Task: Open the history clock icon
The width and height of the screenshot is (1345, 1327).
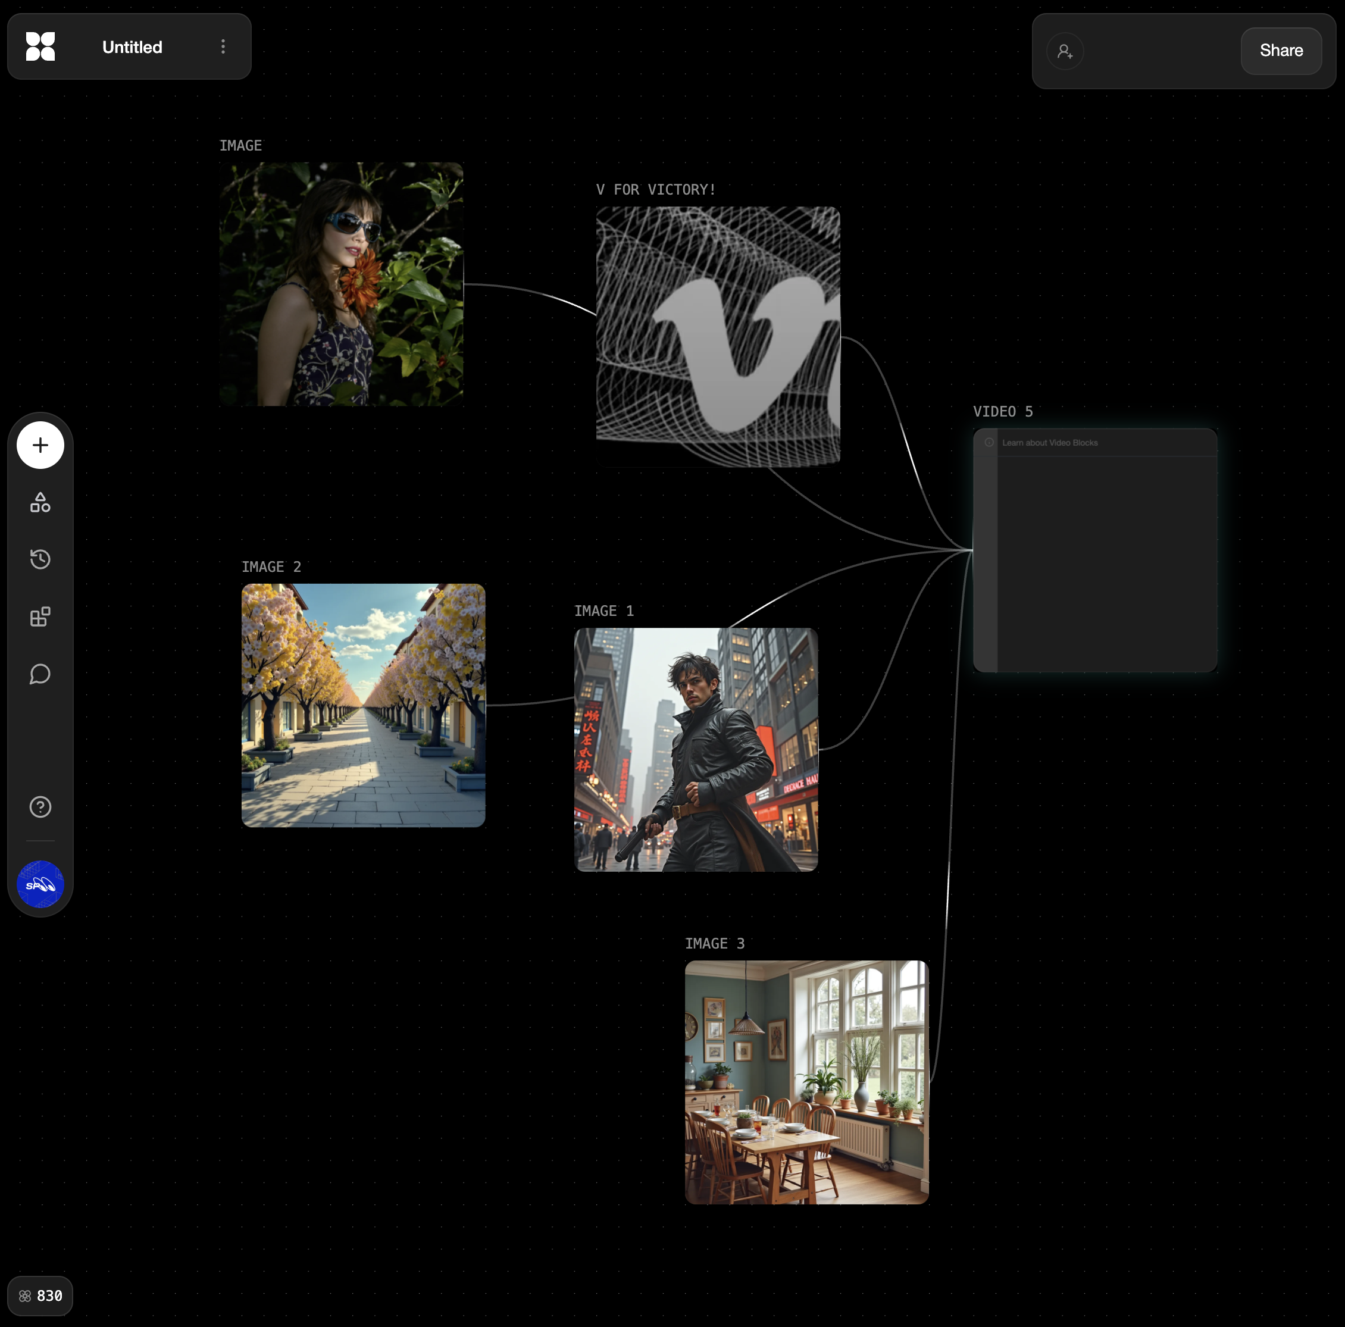Action: [x=40, y=559]
